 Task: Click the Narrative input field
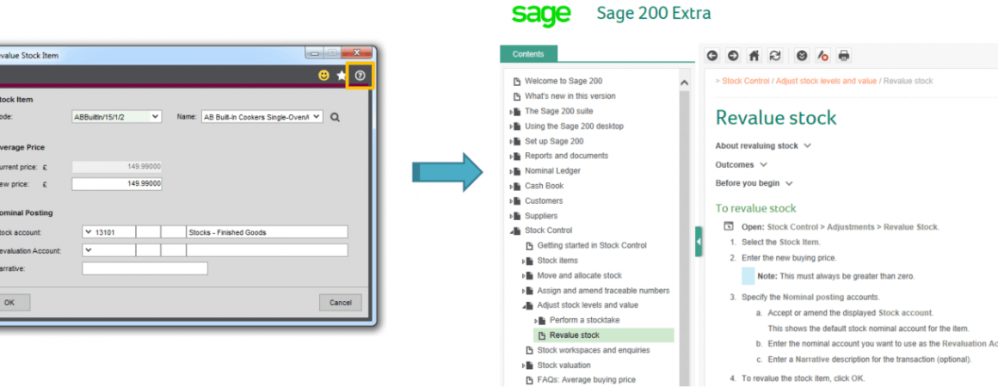click(x=145, y=269)
